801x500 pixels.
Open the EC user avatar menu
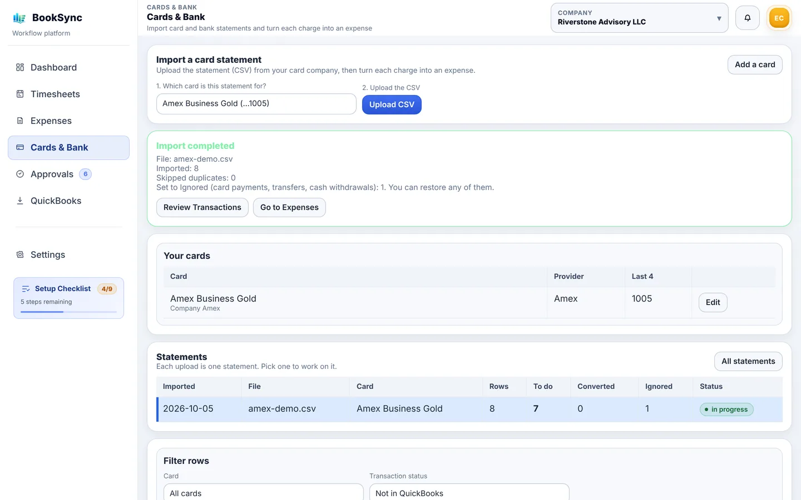click(x=779, y=18)
